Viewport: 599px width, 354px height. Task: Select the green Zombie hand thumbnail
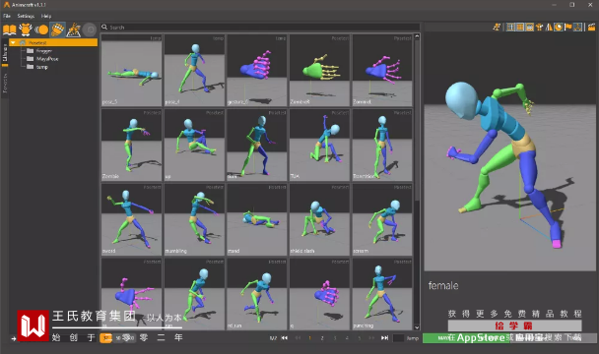(319, 71)
